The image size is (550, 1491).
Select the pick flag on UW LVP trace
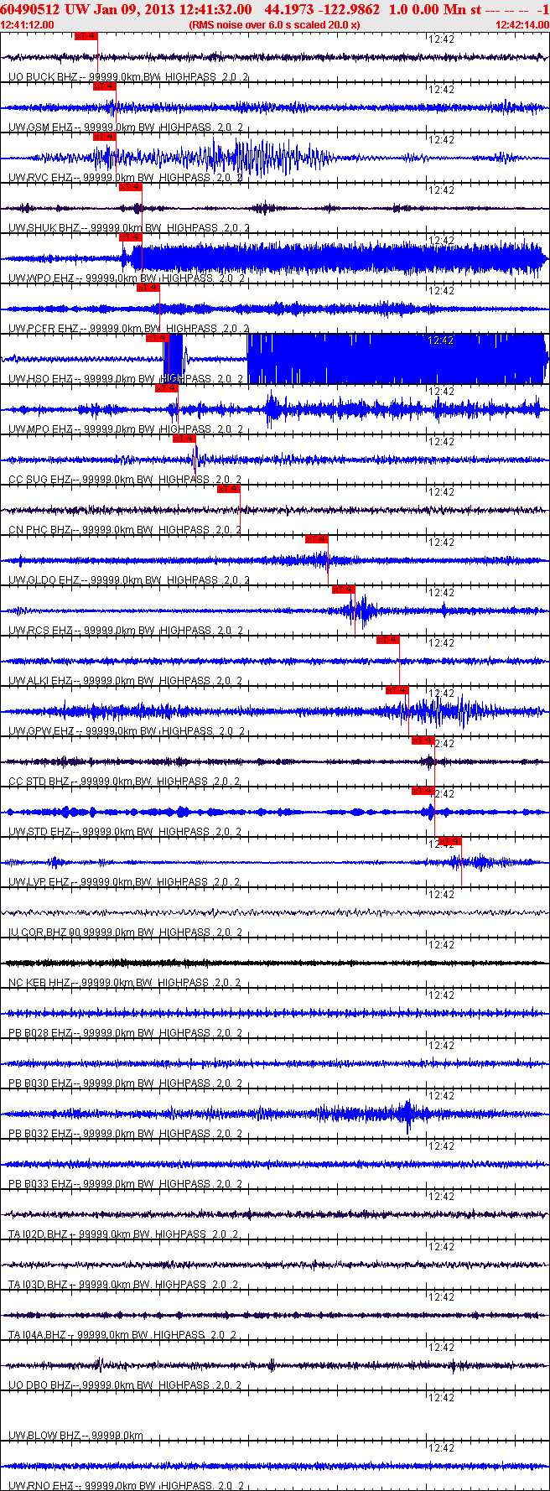point(450,841)
